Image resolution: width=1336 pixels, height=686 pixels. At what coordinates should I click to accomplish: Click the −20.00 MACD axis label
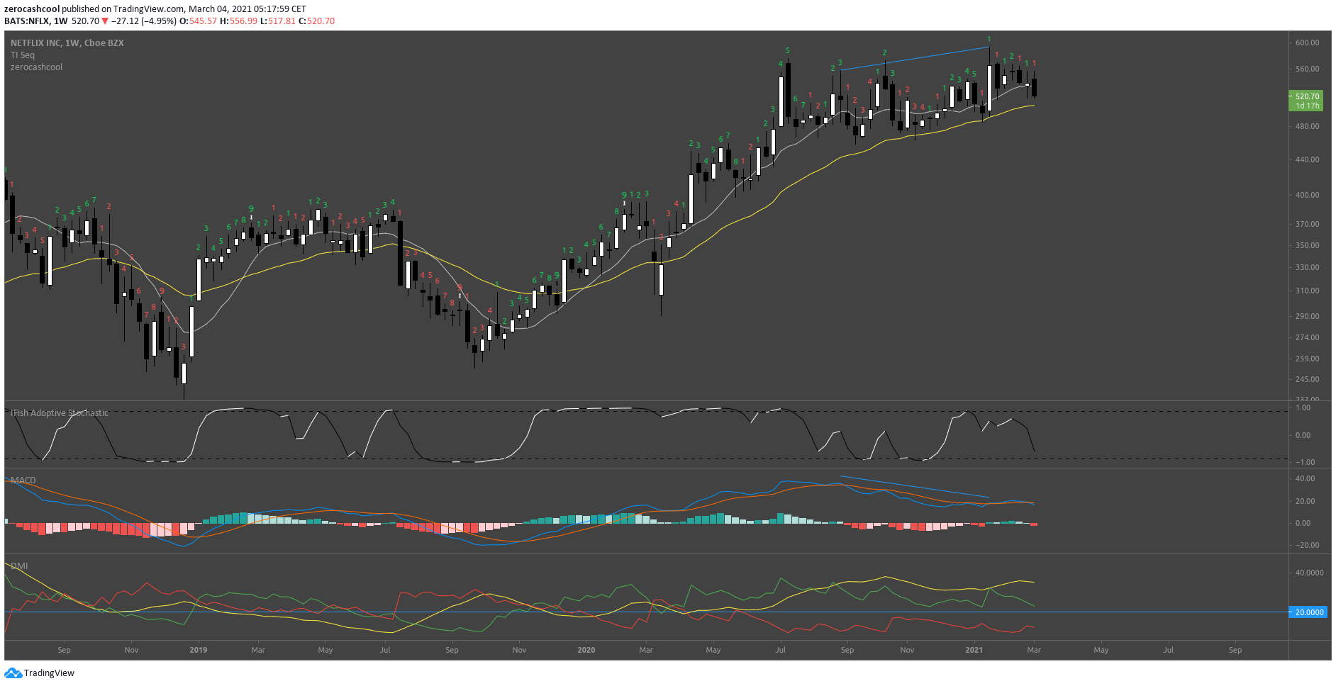pyautogui.click(x=1307, y=545)
